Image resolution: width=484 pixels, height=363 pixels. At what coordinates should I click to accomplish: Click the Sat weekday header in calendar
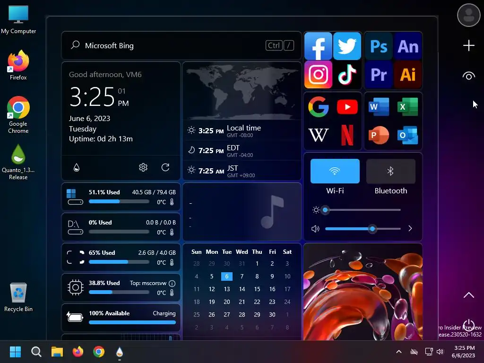tap(287, 252)
